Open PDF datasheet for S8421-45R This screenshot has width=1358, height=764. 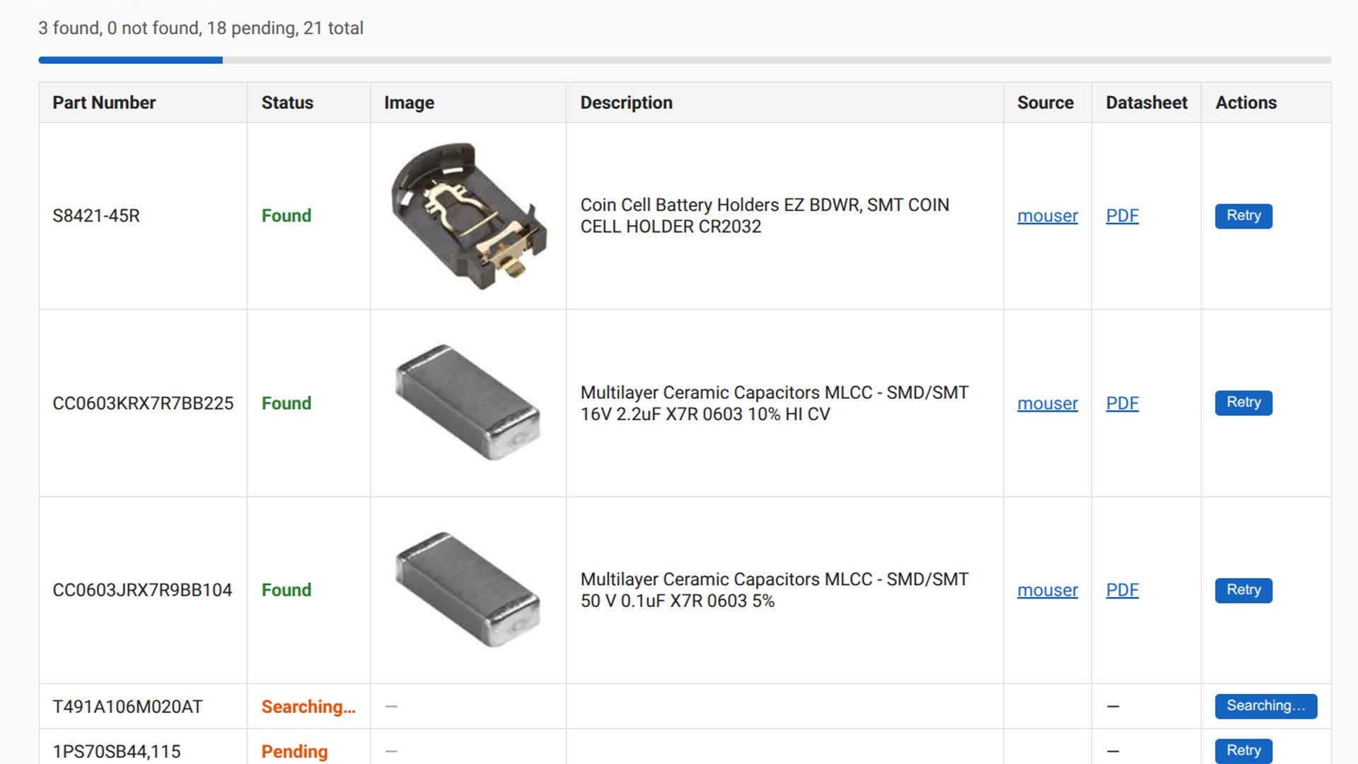click(x=1122, y=216)
